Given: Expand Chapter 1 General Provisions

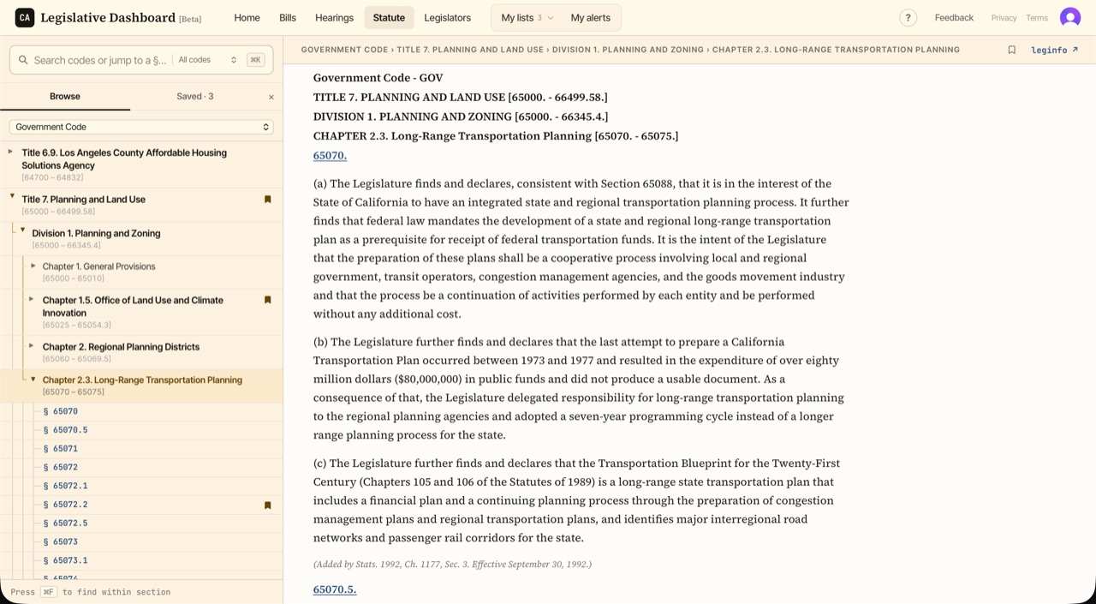Looking at the screenshot, I should [33, 266].
